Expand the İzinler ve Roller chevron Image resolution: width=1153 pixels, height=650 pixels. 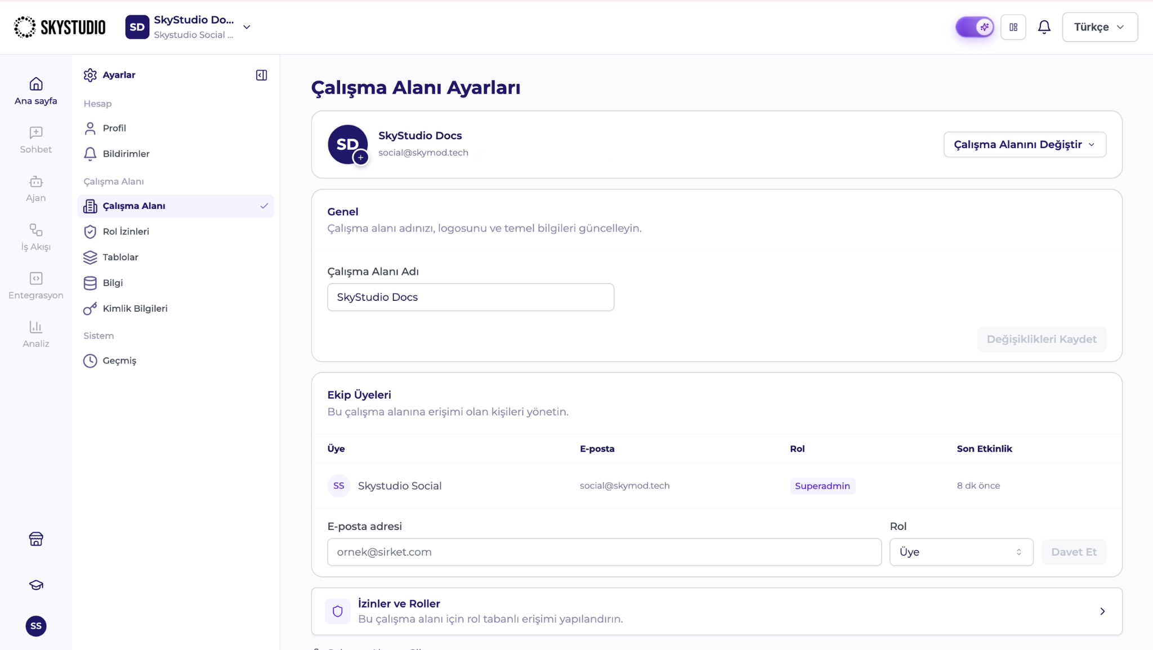[1102, 611]
